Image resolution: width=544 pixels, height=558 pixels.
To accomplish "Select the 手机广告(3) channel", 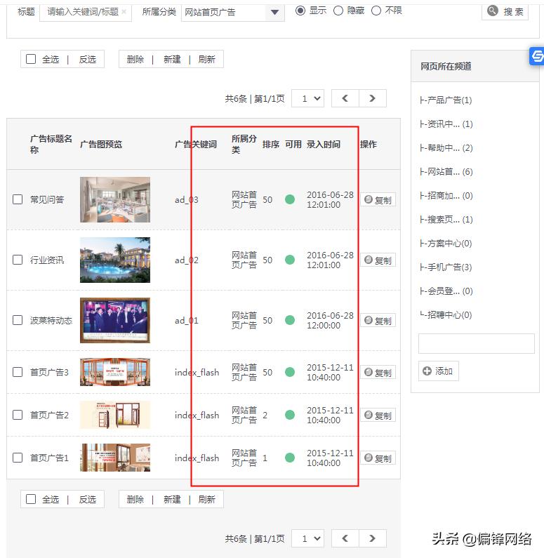I will pyautogui.click(x=446, y=267).
